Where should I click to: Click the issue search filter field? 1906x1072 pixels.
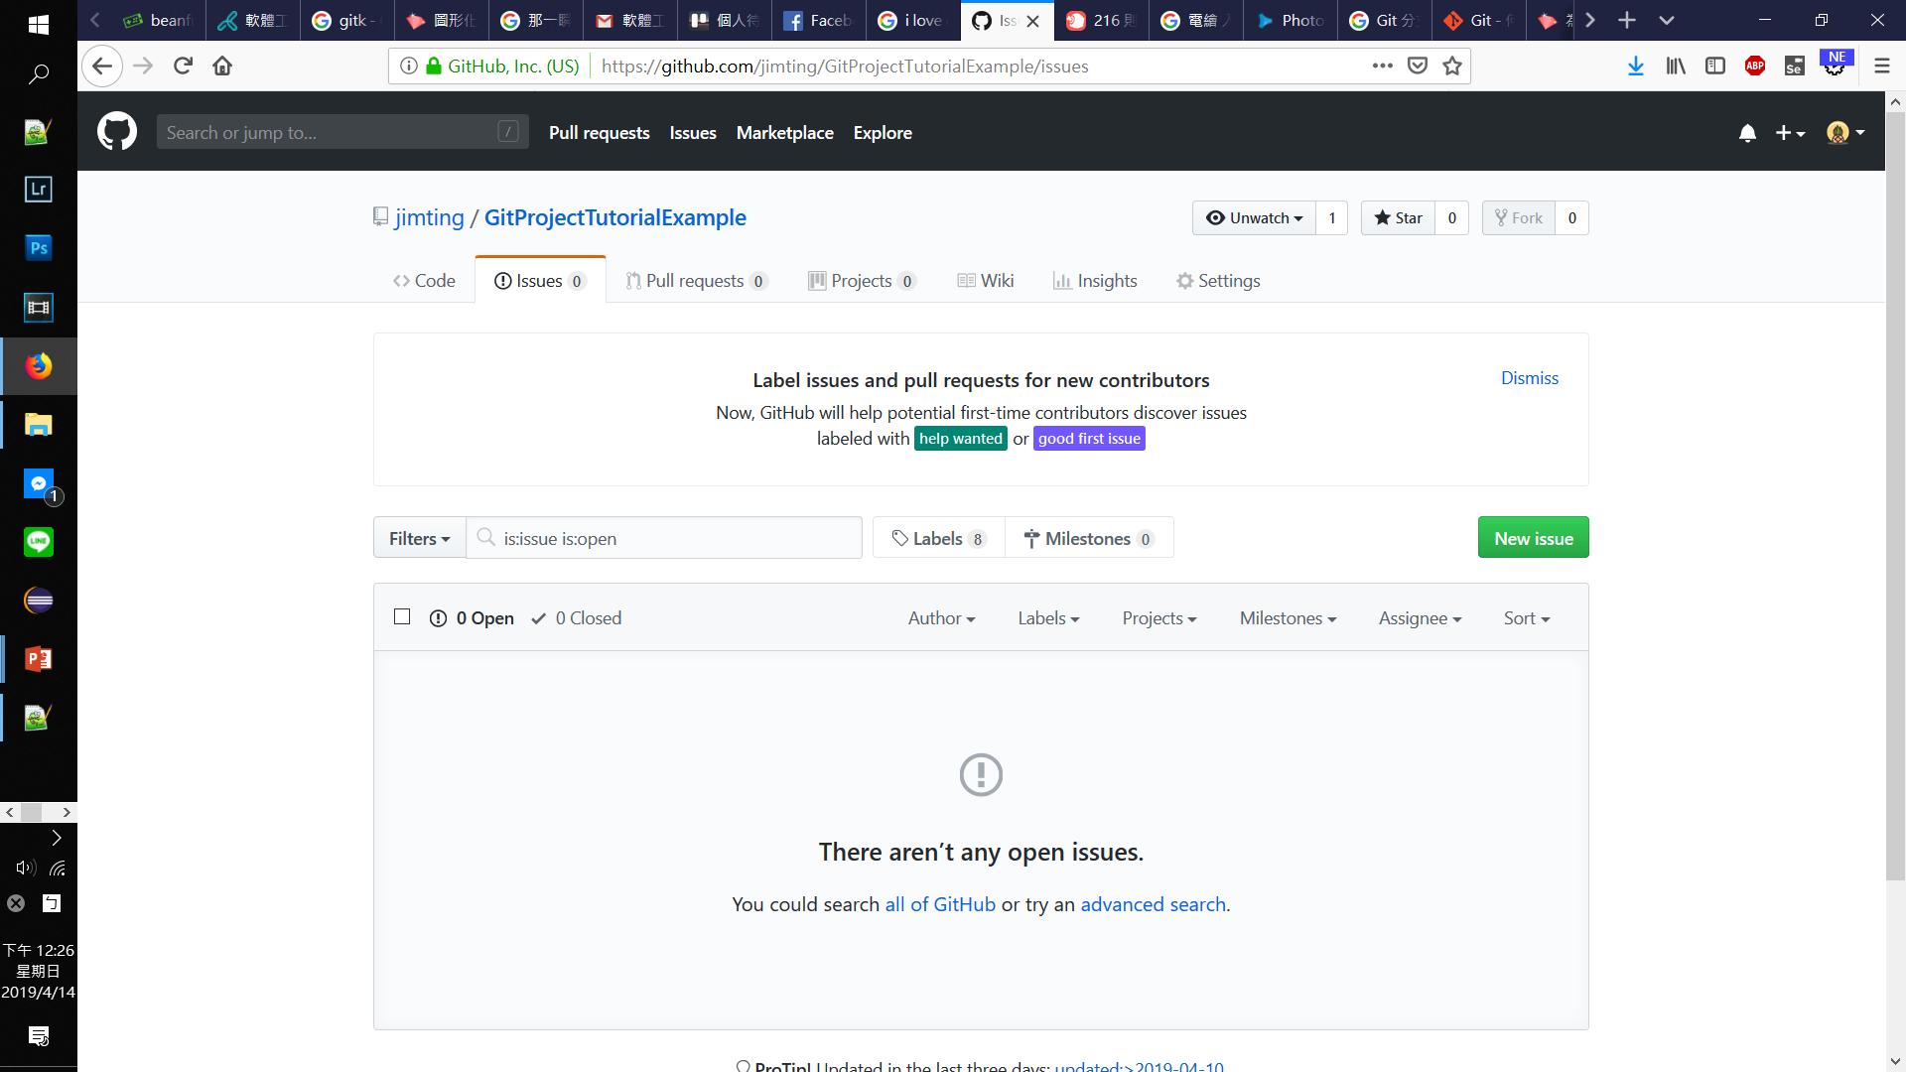[675, 538]
